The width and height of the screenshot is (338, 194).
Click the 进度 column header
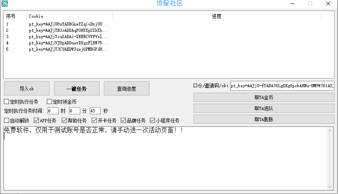pos(216,16)
